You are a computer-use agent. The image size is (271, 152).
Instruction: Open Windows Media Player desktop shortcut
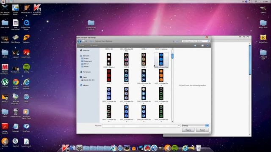26,114
